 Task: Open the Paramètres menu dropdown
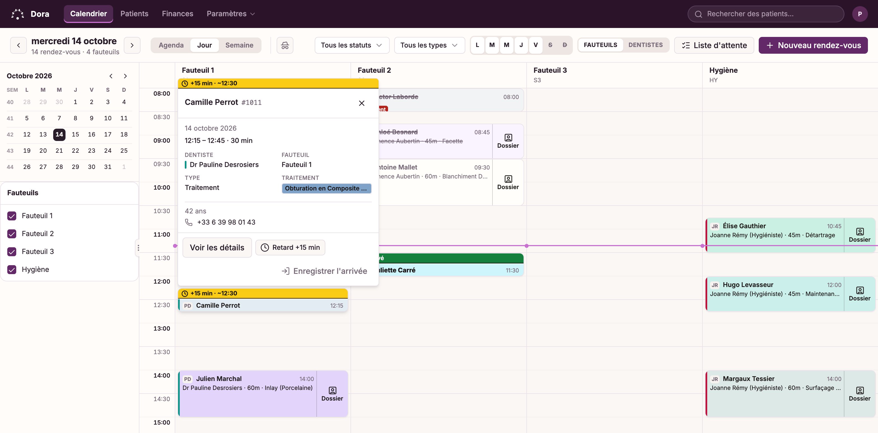click(x=231, y=14)
